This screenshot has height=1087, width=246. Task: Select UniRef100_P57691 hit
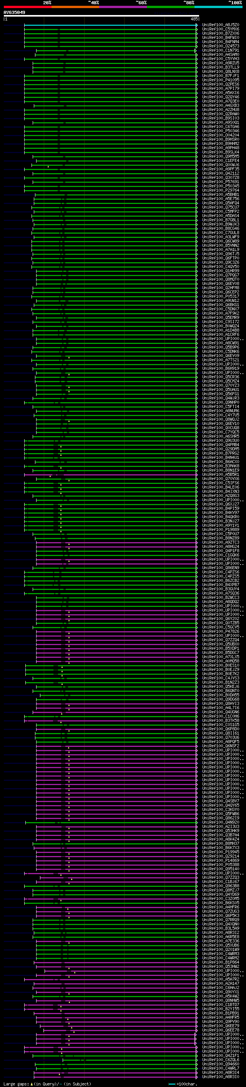pos(221,182)
